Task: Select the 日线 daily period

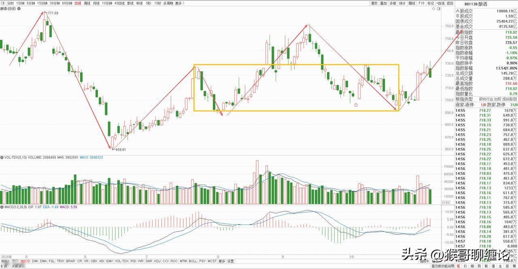Action: (x=78, y=3)
